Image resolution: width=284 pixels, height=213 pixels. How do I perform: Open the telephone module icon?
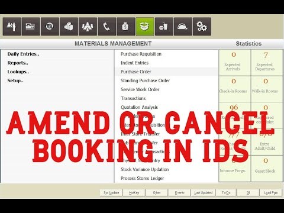[107, 27]
